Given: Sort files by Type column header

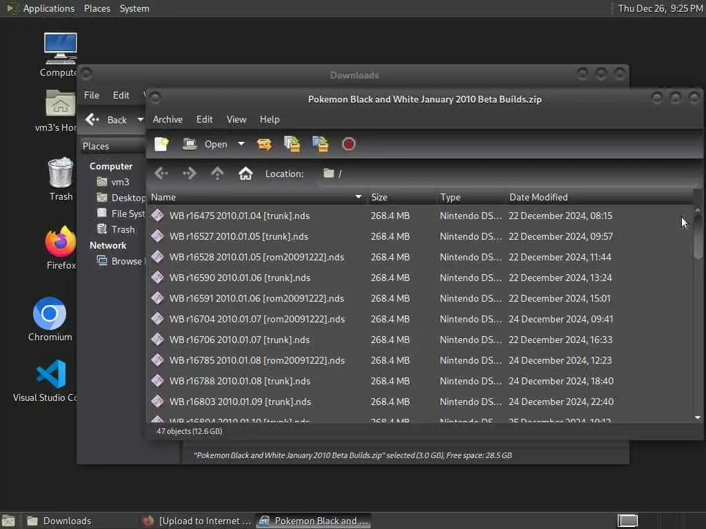Looking at the screenshot, I should (x=470, y=197).
